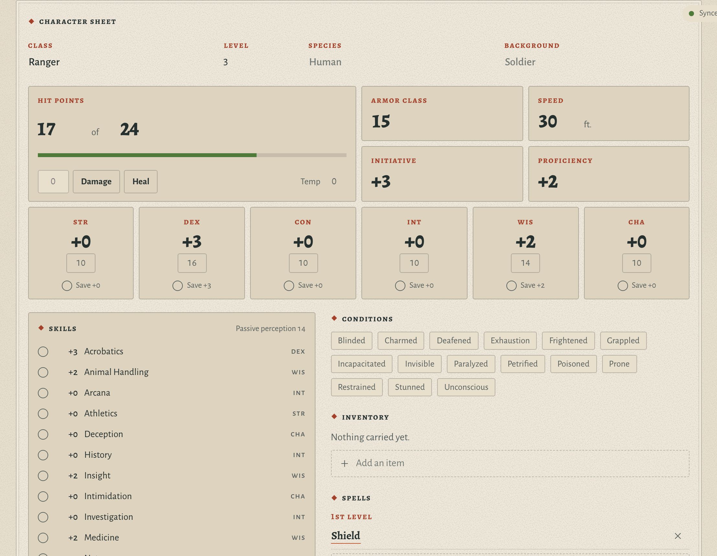Viewport: 717px width, 556px height.
Task: Mark Intimidation skill as proficient
Action: (x=43, y=496)
